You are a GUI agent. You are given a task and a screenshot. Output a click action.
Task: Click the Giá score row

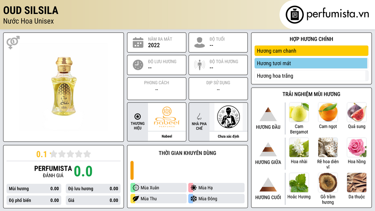pos(93,200)
